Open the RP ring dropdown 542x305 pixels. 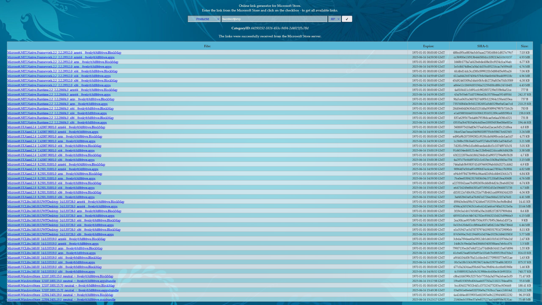pos(335,19)
